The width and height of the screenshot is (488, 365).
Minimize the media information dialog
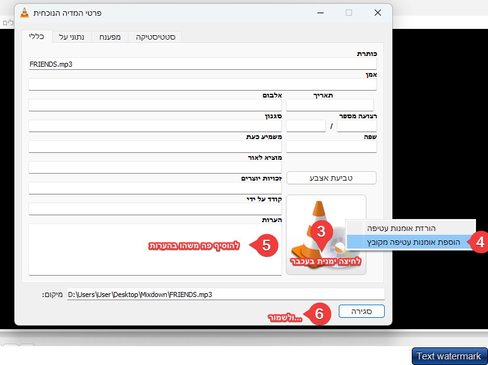coord(321,13)
